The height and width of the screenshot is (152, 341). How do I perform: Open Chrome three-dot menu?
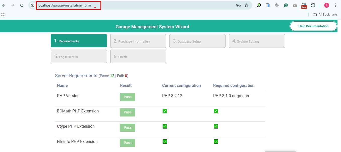point(336,5)
